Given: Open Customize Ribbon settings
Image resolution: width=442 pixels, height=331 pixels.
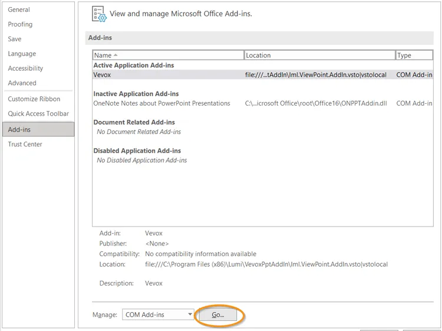Looking at the screenshot, I should coord(34,99).
